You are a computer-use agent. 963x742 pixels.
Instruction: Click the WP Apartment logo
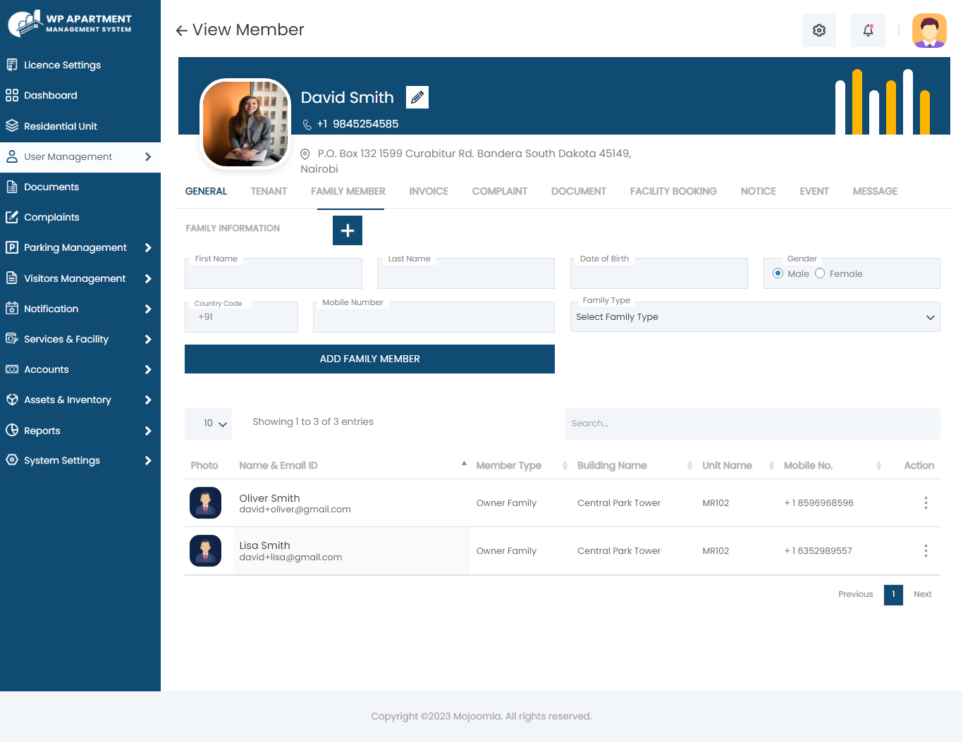[x=70, y=23]
